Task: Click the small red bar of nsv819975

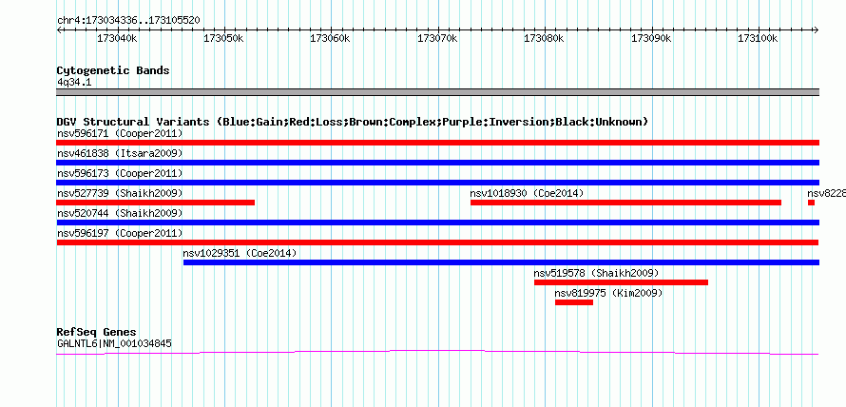Action: click(x=574, y=302)
